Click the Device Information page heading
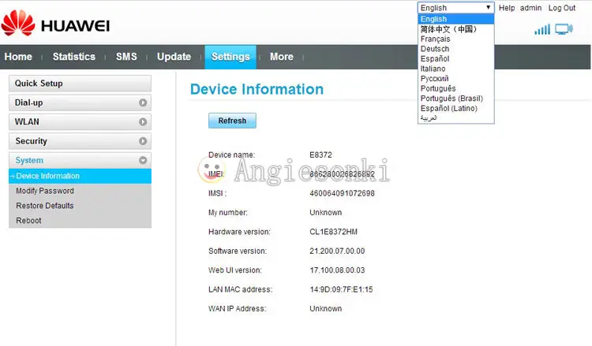This screenshot has width=592, height=346. click(x=257, y=89)
